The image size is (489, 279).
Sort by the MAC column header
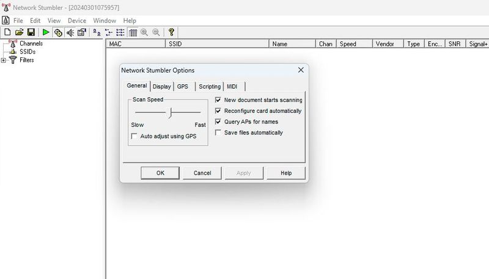pyautogui.click(x=136, y=44)
